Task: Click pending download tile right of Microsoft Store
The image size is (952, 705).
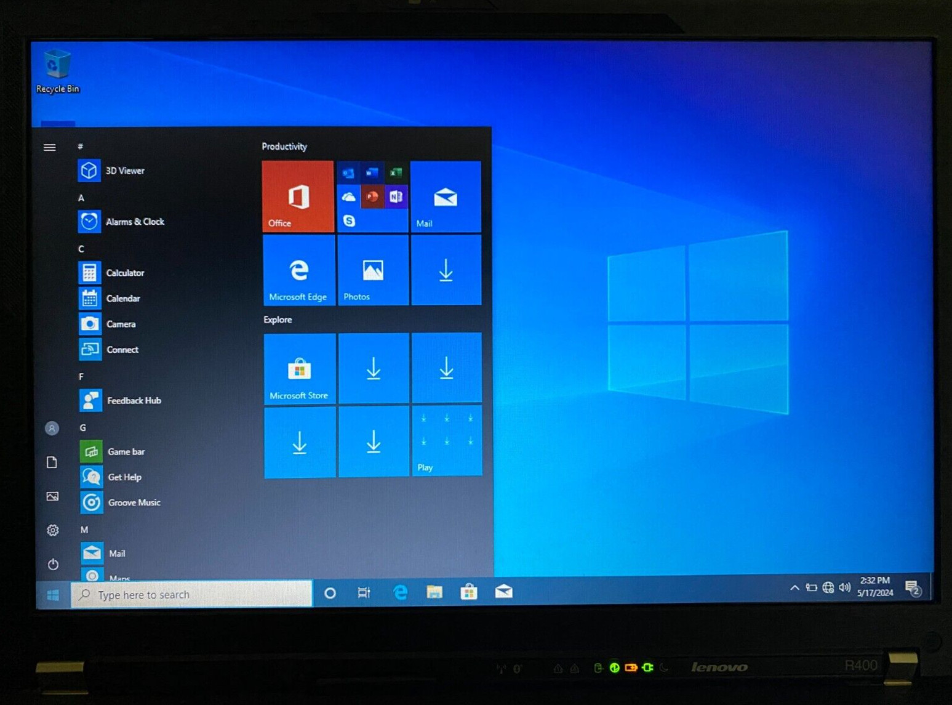Action: (x=374, y=368)
